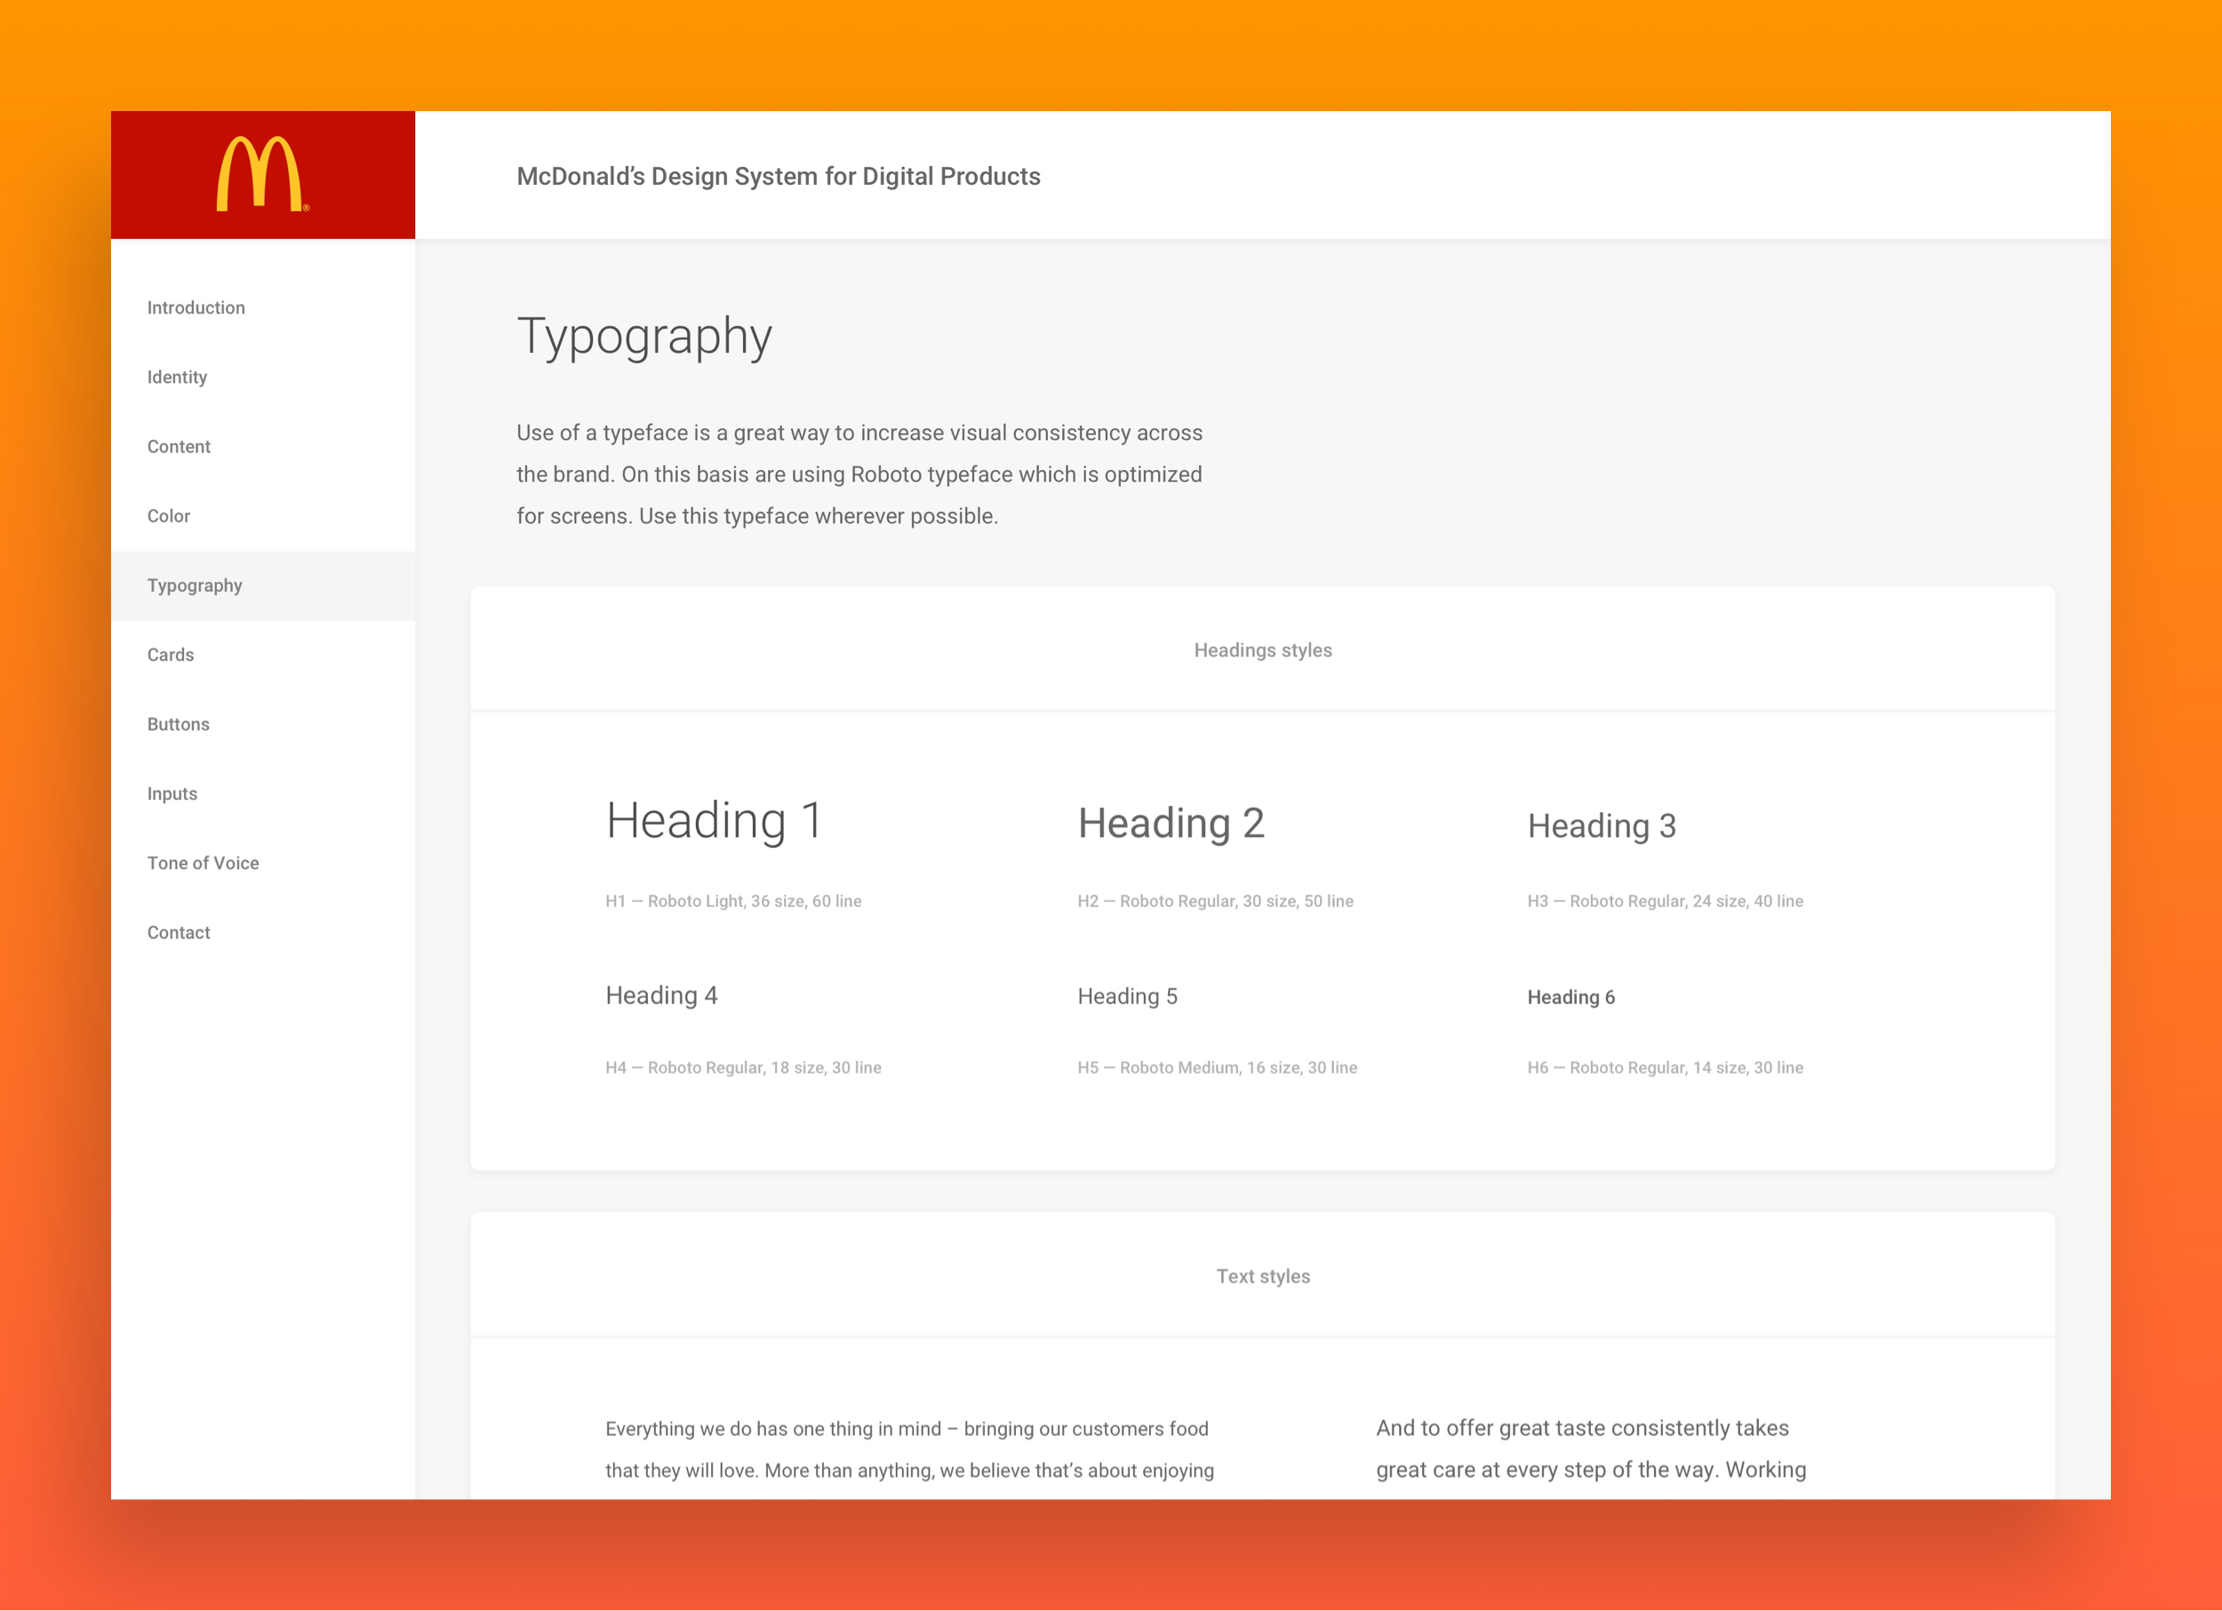The height and width of the screenshot is (1611, 2222).
Task: Click the Typography page title
Action: click(643, 336)
